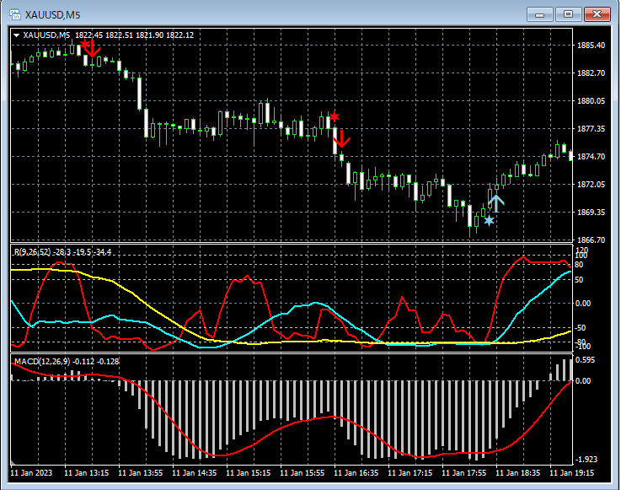Select the red star marker near 15:55
Image resolution: width=621 pixels, height=490 pixels.
[x=335, y=116]
